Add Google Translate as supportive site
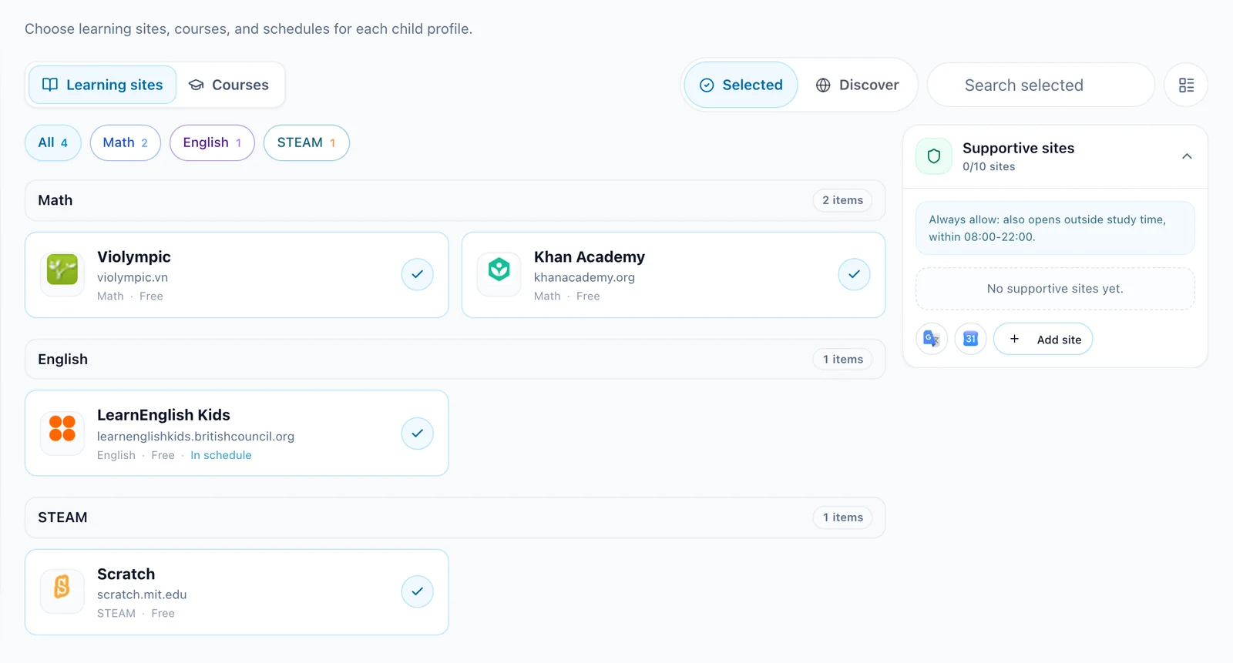The height and width of the screenshot is (663, 1233). click(932, 339)
